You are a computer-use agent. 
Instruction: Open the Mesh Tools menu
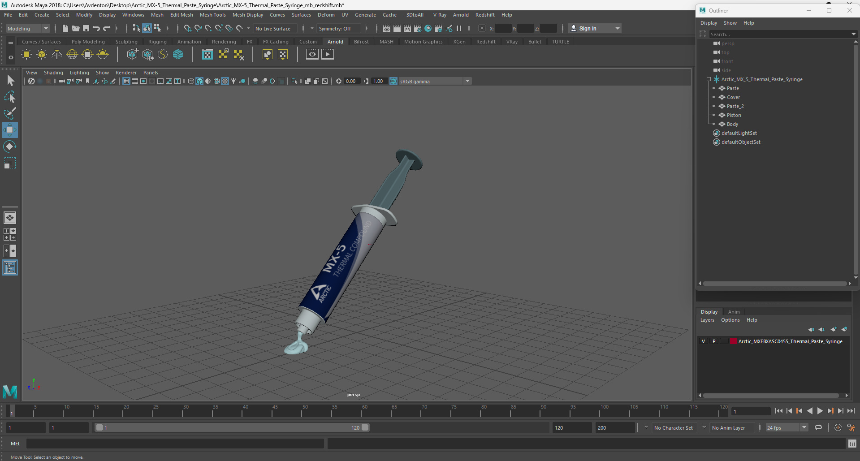click(212, 15)
